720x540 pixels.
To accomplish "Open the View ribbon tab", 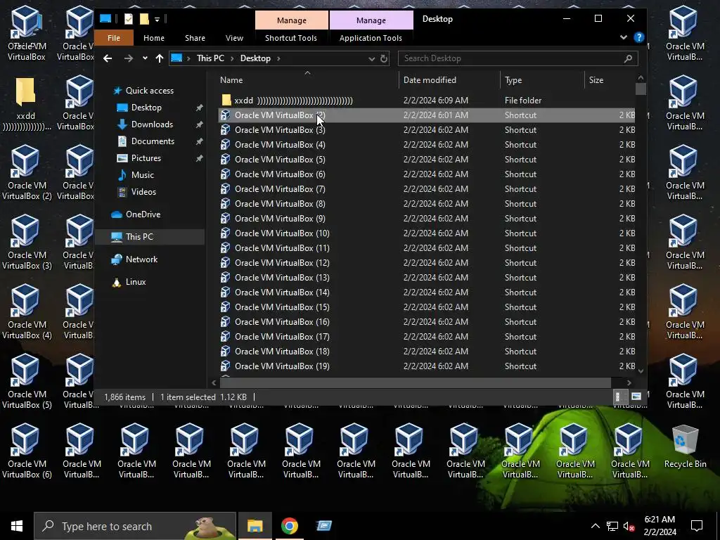I will tap(234, 38).
